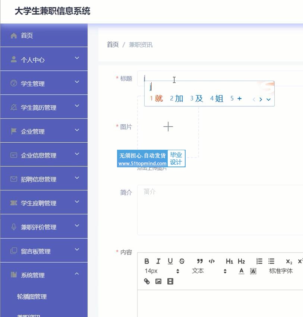
Task: Choose IME candidate 3 及
Action: (197, 98)
